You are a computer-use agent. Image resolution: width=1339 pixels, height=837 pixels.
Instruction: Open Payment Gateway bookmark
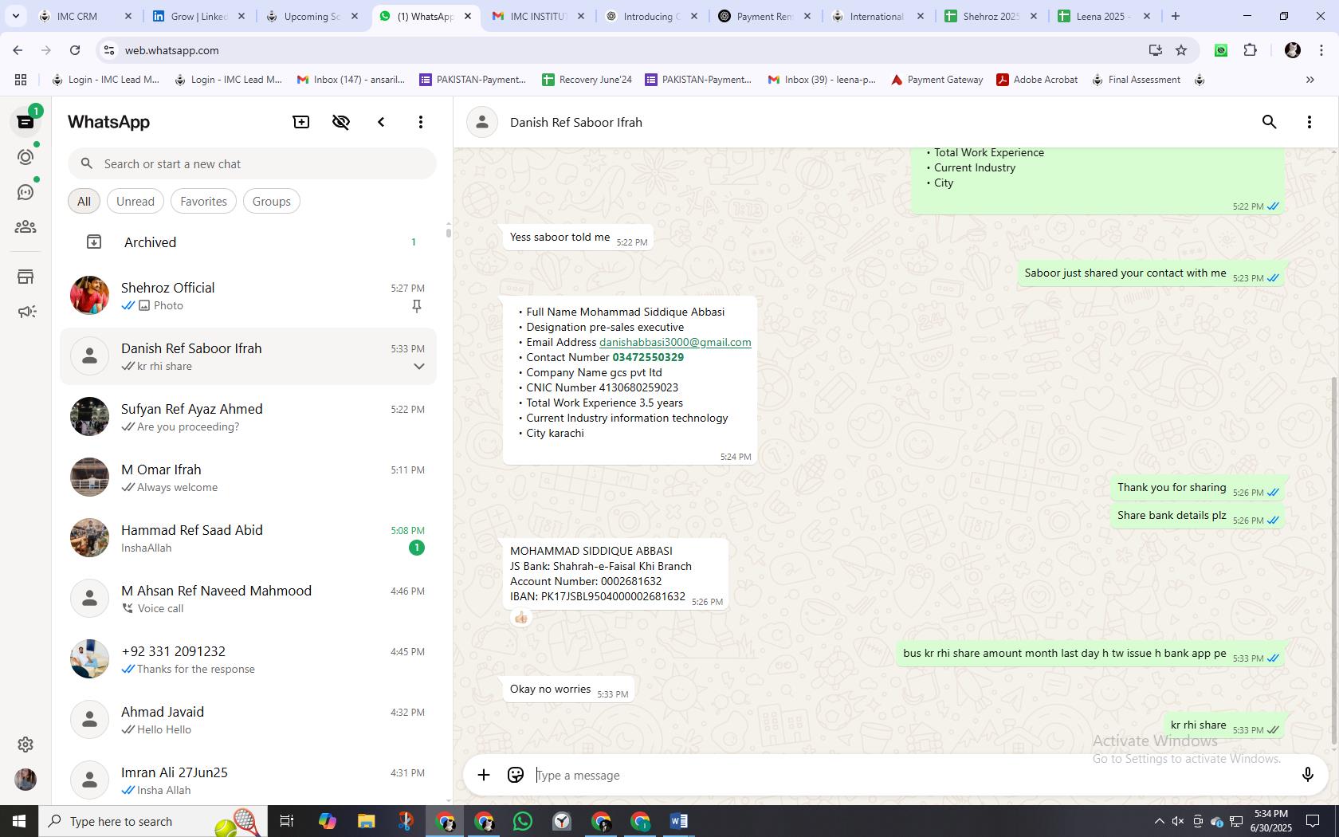point(937,80)
